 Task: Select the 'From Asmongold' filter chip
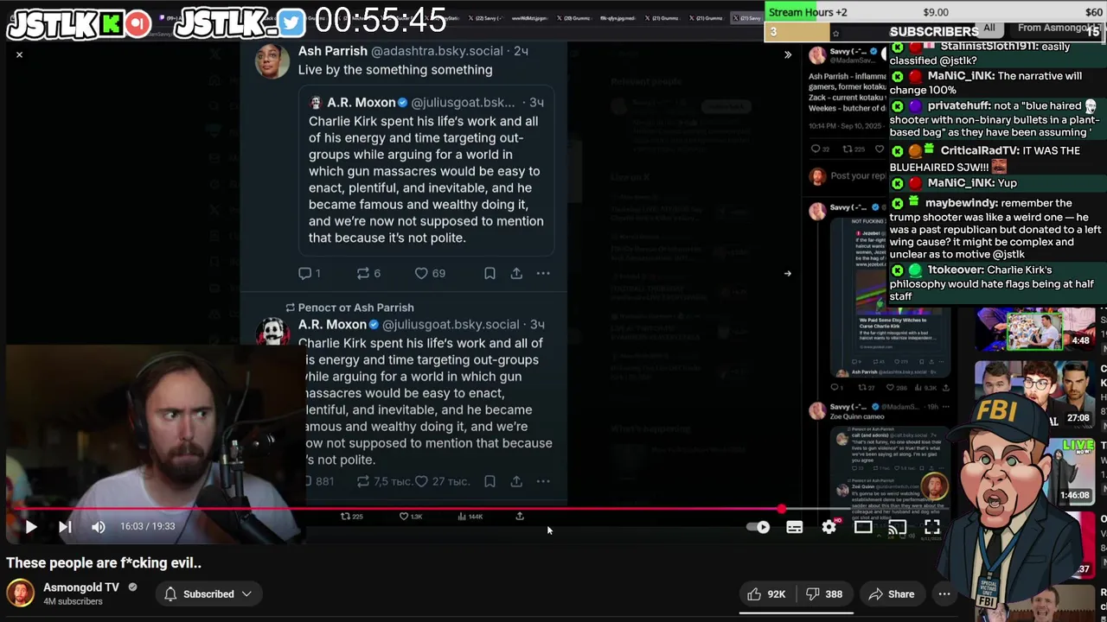(1057, 28)
